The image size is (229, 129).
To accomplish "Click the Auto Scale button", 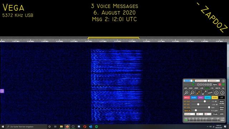I will (222, 102).
